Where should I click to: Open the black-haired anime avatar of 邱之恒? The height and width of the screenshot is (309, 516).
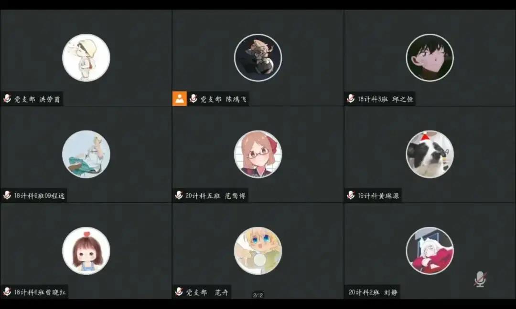(x=430, y=58)
